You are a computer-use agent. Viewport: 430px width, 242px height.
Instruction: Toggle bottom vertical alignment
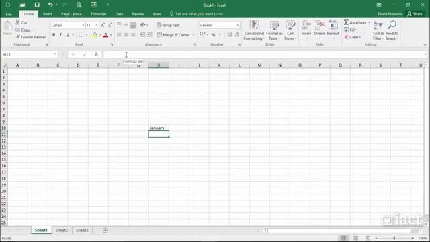coord(133,25)
